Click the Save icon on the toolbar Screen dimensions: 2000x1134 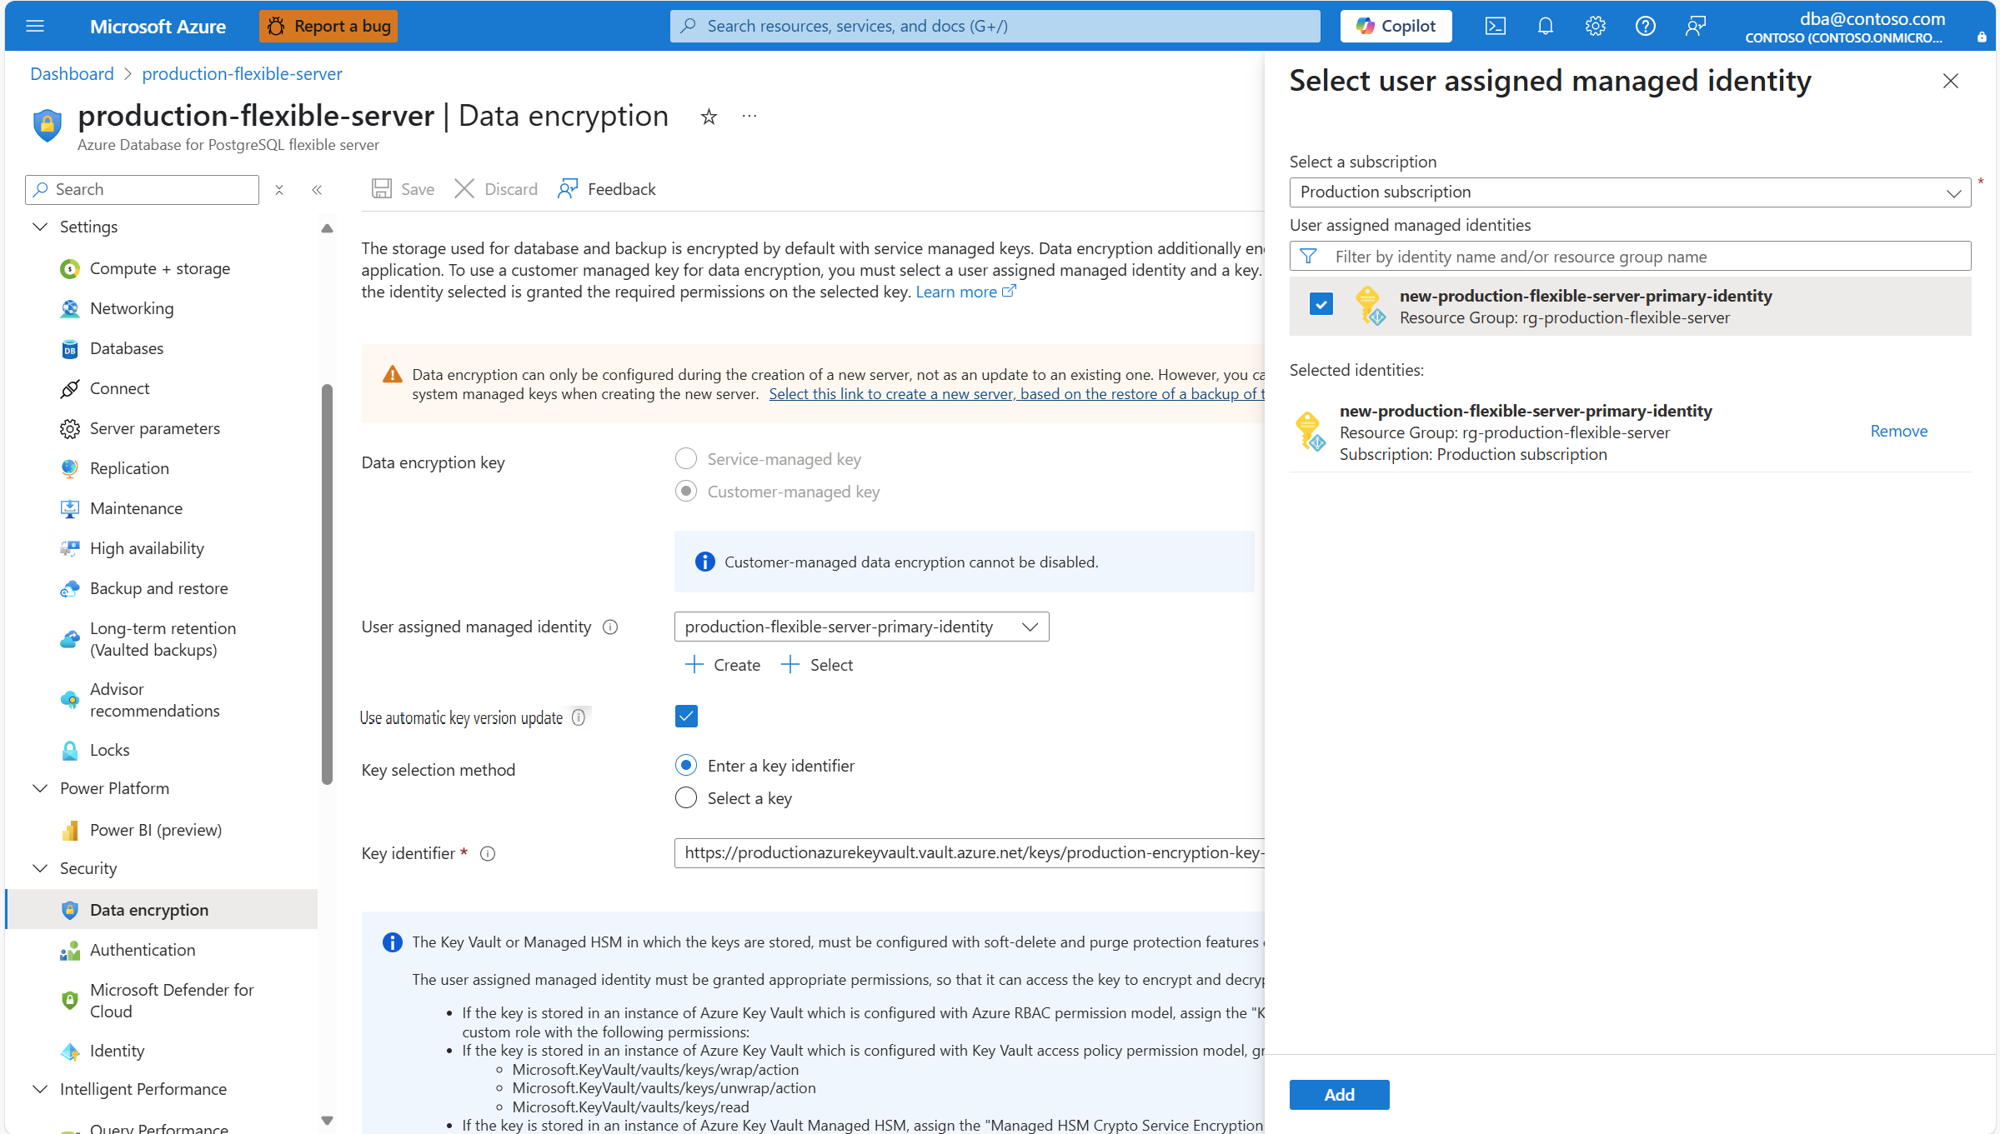point(383,188)
